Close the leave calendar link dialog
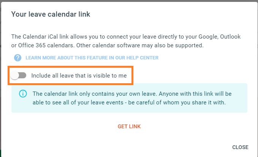The height and width of the screenshot is (157, 258). 240,147
